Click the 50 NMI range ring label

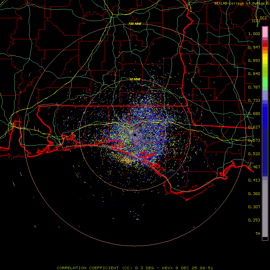click(x=135, y=79)
